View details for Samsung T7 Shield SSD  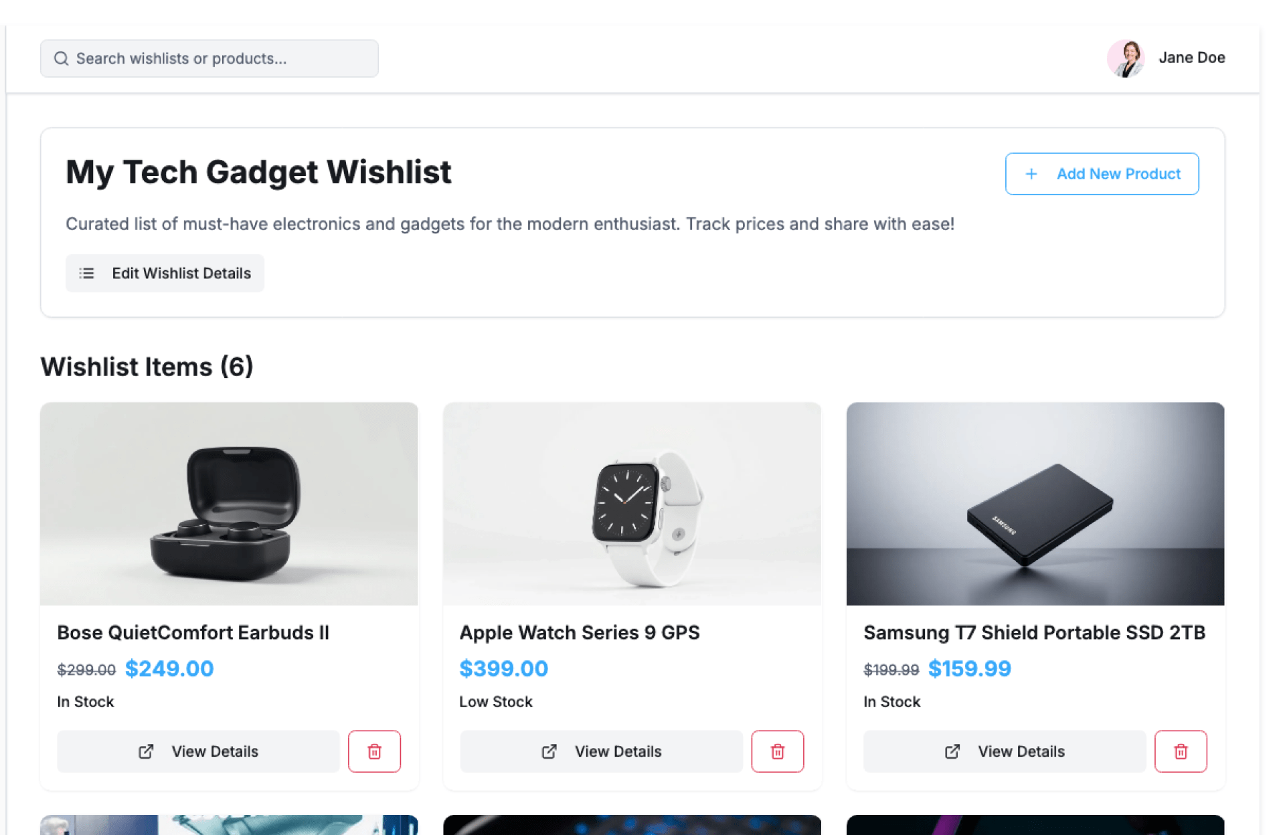click(1004, 751)
